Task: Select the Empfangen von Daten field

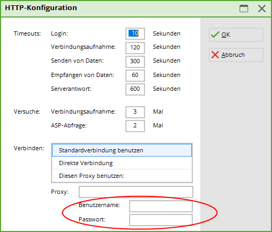Action: click(x=135, y=75)
